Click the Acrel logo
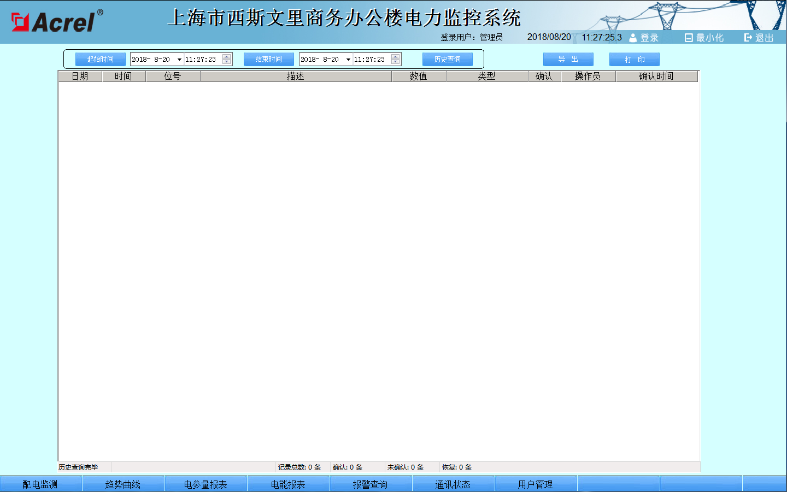This screenshot has width=787, height=492. click(x=57, y=22)
